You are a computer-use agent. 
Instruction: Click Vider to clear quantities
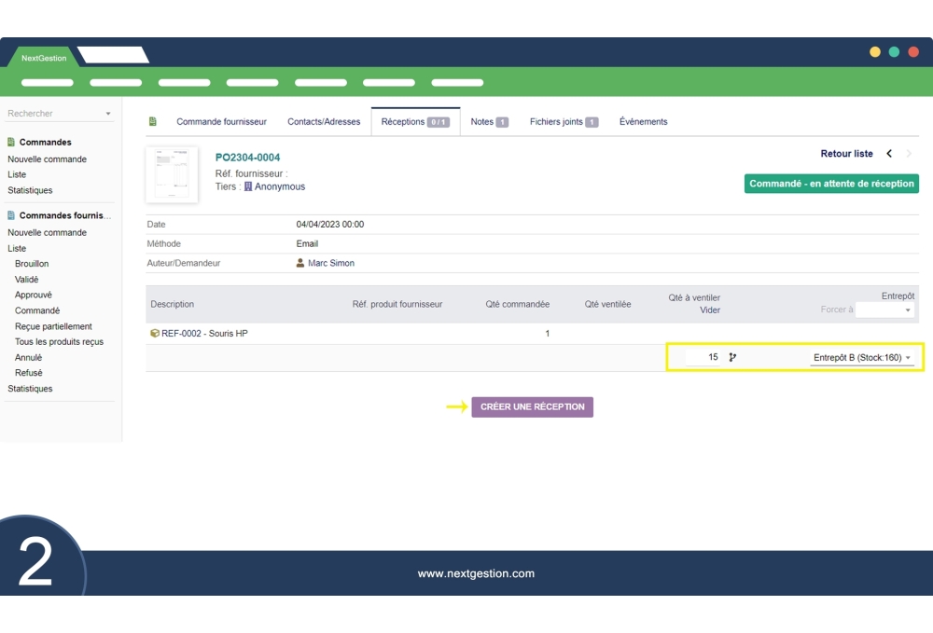pos(710,310)
